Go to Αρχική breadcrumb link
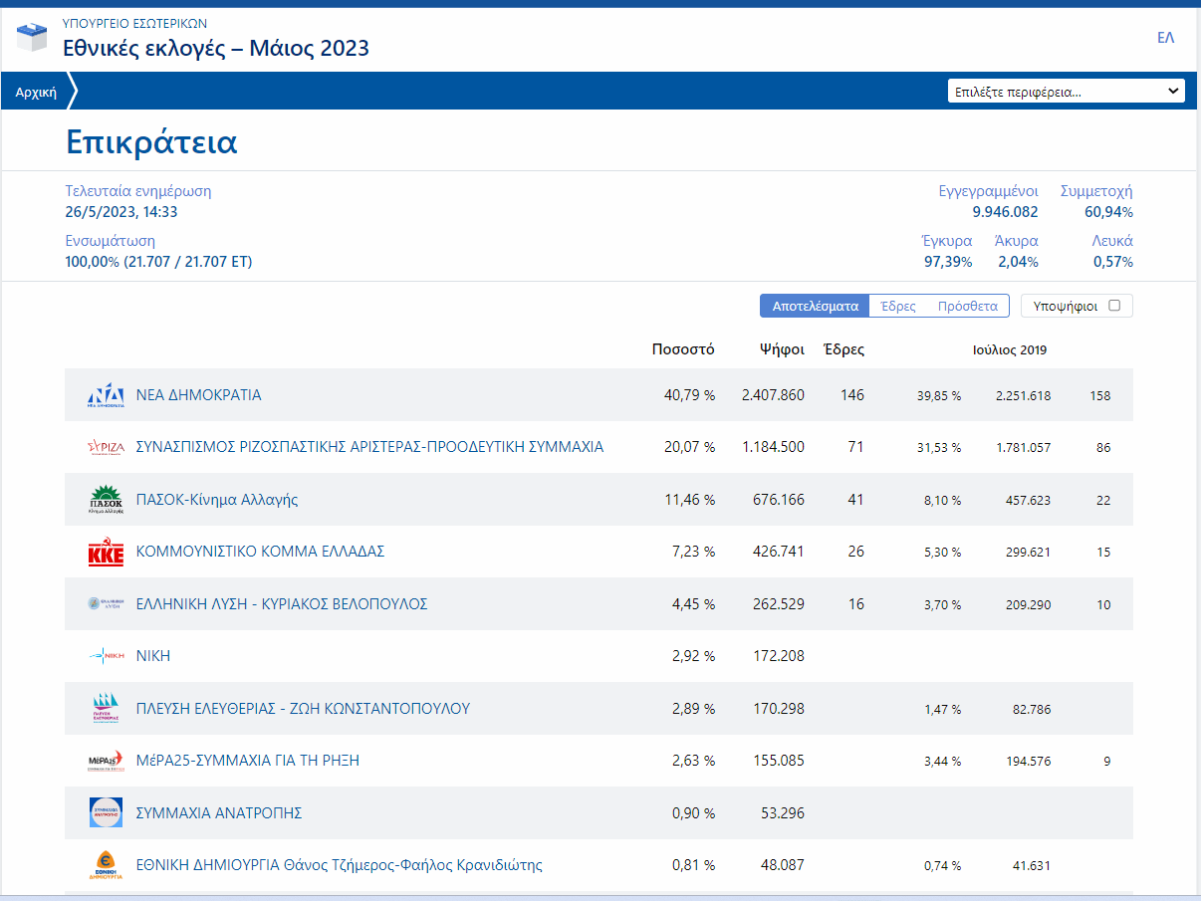Screen dimensions: 1201x901 [36, 92]
